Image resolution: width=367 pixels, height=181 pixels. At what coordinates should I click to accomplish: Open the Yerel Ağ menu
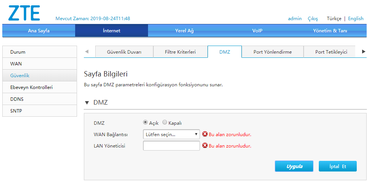(x=184, y=31)
